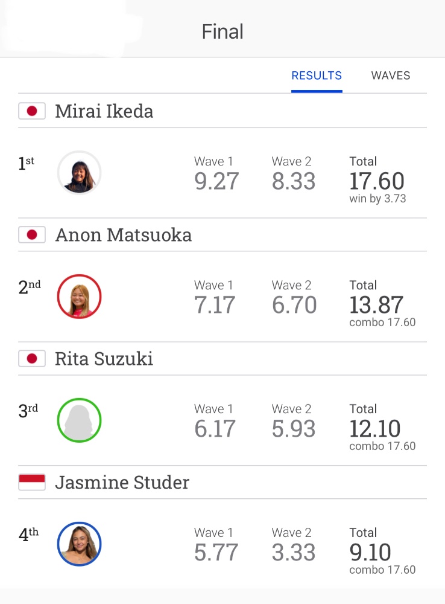Click the Japan flag beside Rita Suzuki

pyautogui.click(x=32, y=359)
